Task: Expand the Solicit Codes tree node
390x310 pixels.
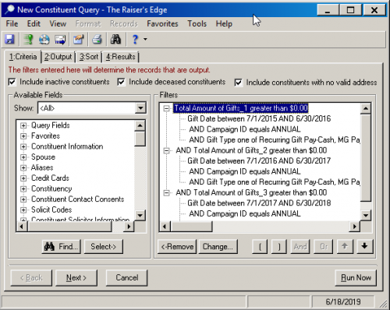Action: [23, 210]
